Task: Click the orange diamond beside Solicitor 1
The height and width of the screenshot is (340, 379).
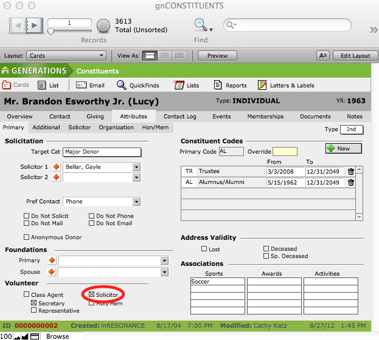Action: point(55,167)
